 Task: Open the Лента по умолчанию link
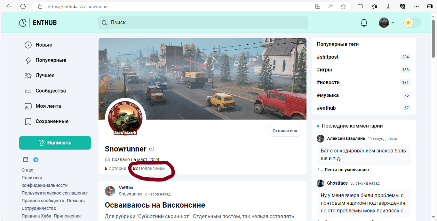click(x=346, y=170)
